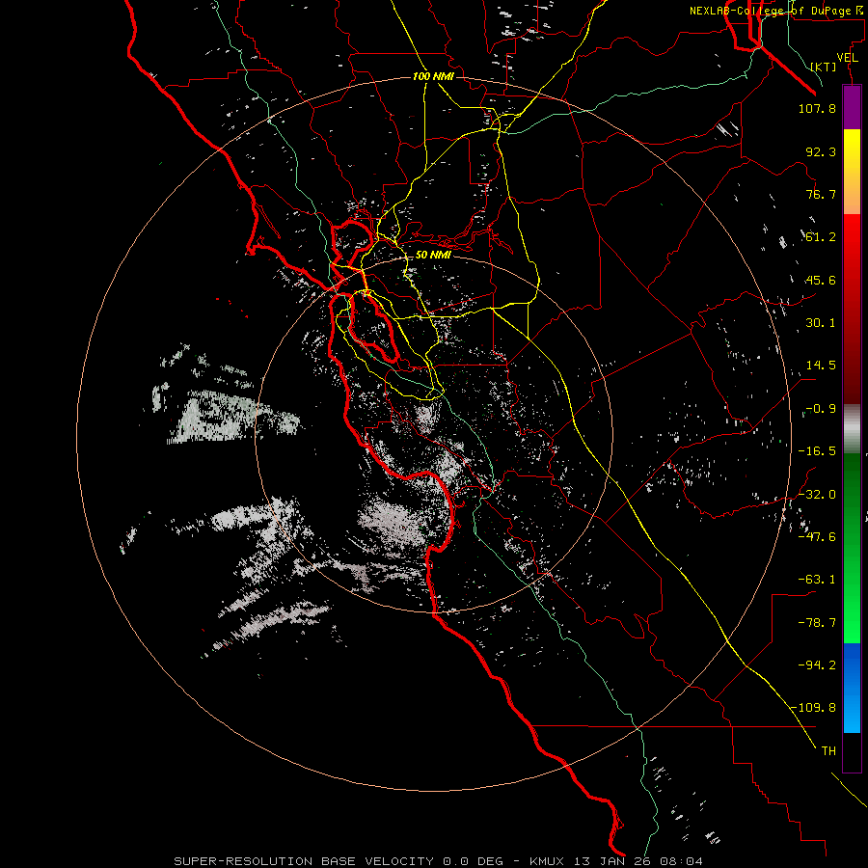Click the blue segment of the velocity color bar
The image size is (868, 868).
(x=852, y=688)
